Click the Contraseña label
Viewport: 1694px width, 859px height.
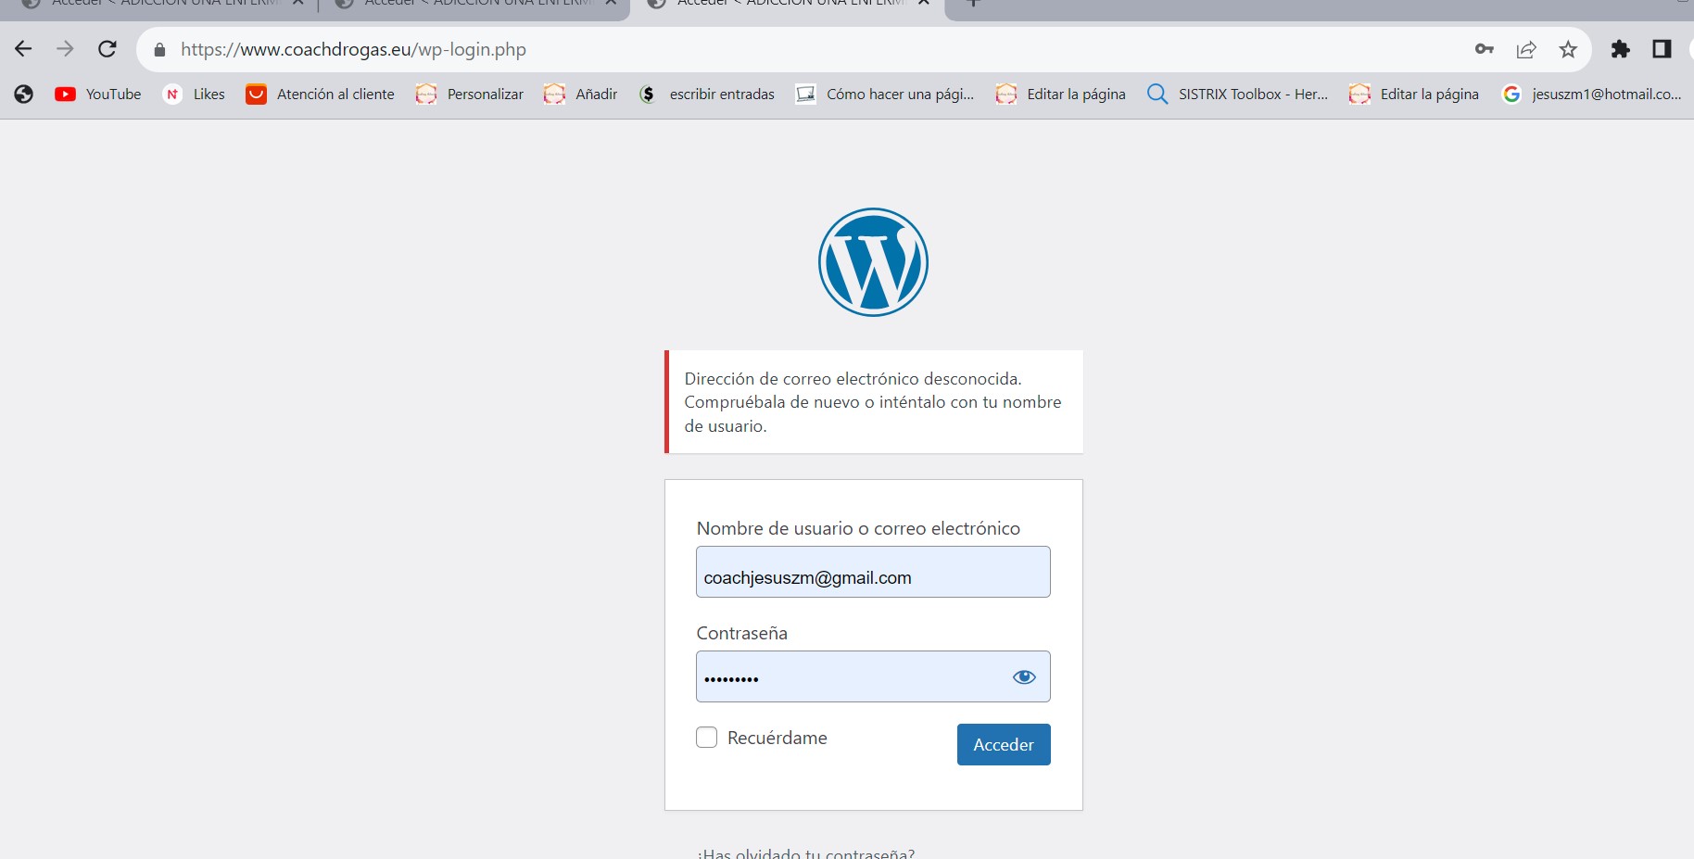[x=742, y=633]
